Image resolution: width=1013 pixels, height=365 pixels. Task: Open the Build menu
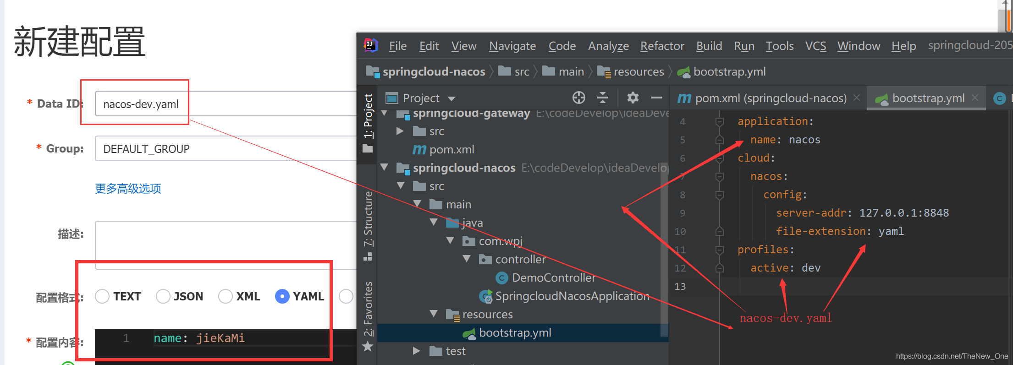click(709, 46)
